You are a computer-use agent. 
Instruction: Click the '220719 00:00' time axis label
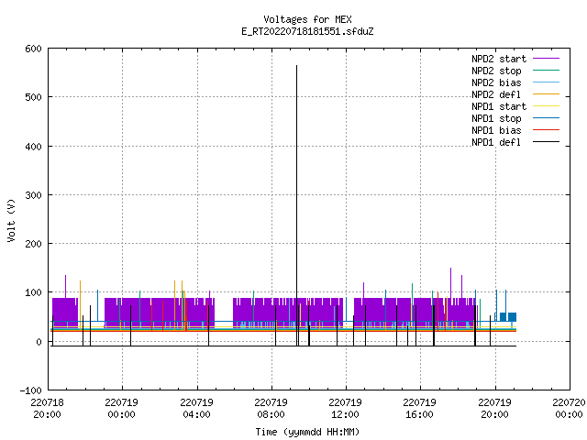click(x=122, y=409)
